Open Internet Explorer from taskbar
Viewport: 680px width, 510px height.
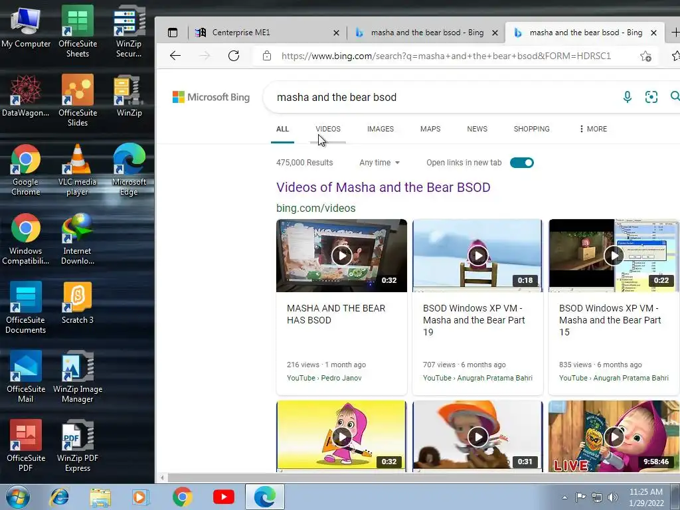(x=59, y=497)
